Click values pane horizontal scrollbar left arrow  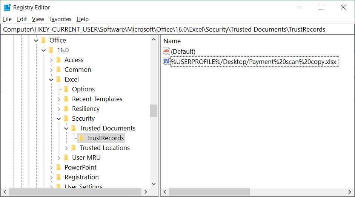[165, 192]
